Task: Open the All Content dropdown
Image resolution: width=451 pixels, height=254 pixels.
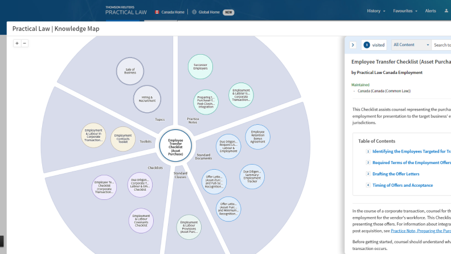Action: [411, 45]
